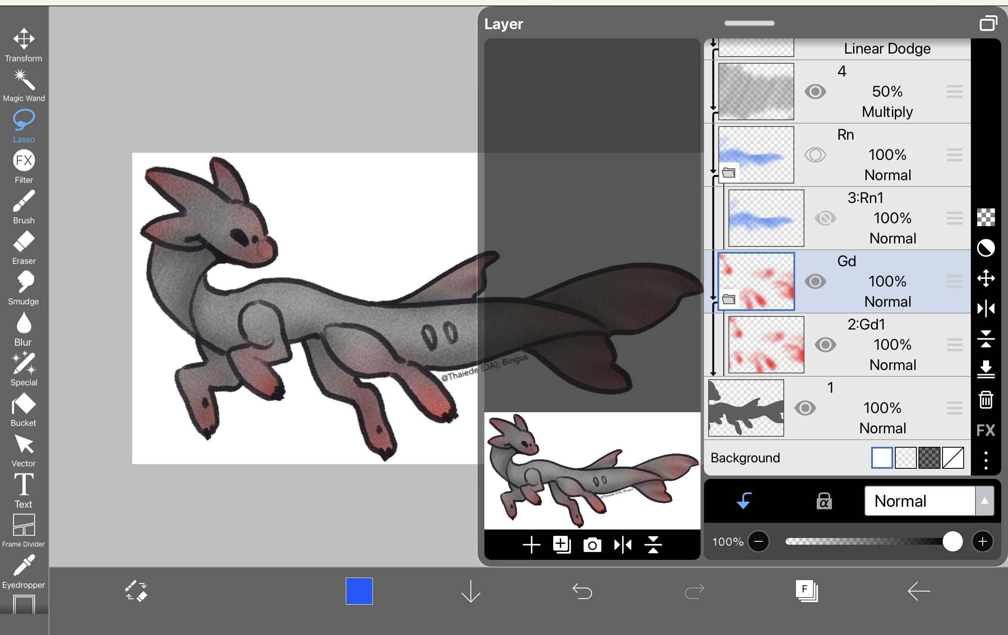Click the Layer panel drag handle bar
Viewport: 1008px width, 635px height.
(x=749, y=23)
